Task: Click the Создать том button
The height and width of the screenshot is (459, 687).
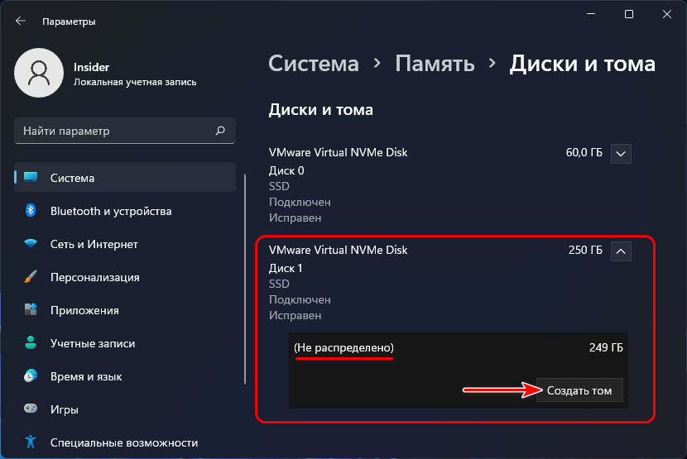Action: (579, 390)
